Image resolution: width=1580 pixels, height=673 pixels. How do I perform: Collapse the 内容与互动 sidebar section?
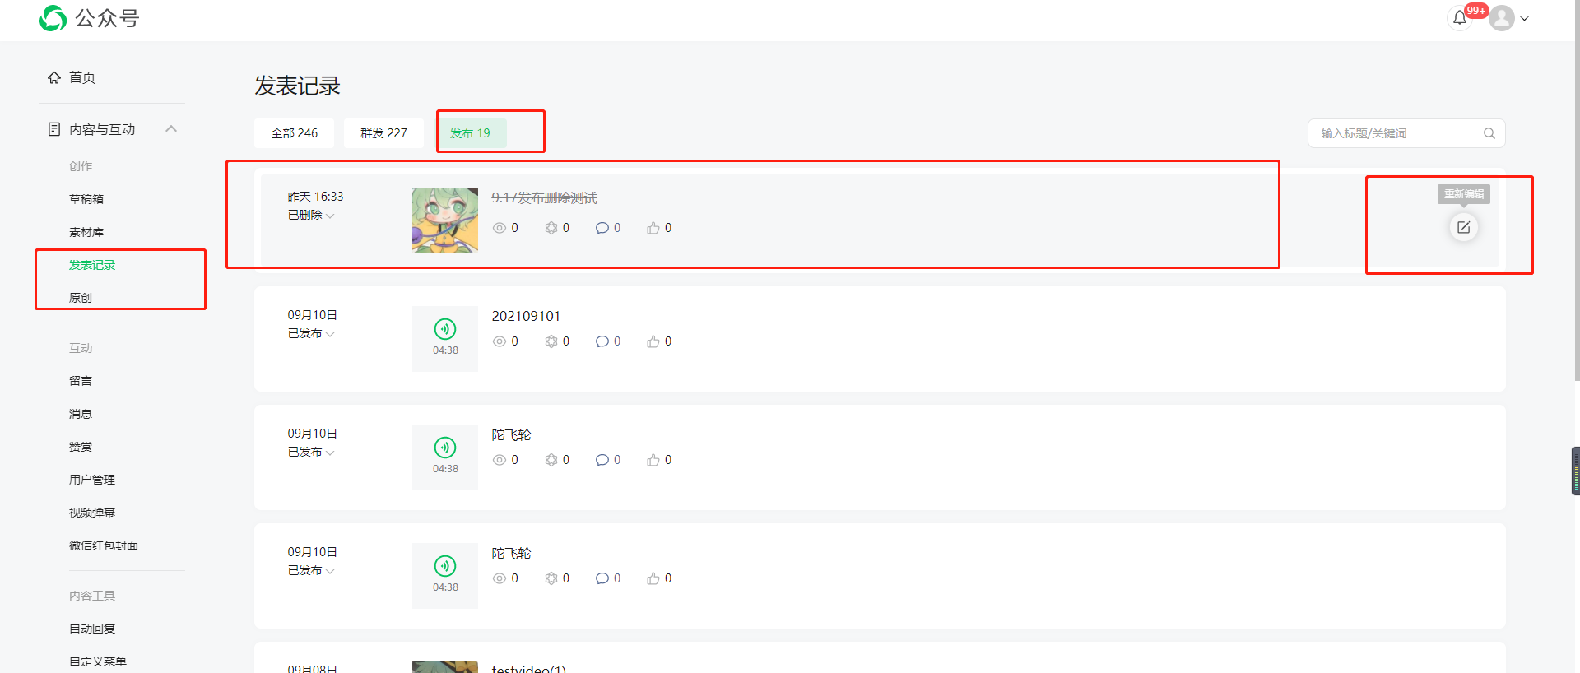(171, 129)
